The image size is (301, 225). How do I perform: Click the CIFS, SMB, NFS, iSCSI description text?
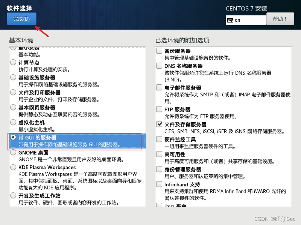(225, 131)
